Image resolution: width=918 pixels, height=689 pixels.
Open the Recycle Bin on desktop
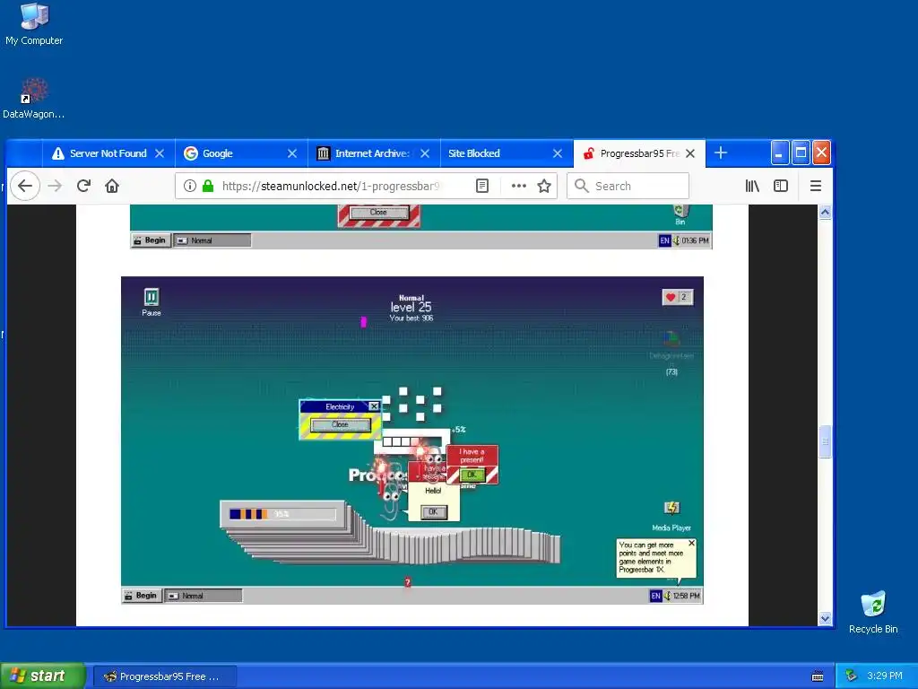[873, 612]
